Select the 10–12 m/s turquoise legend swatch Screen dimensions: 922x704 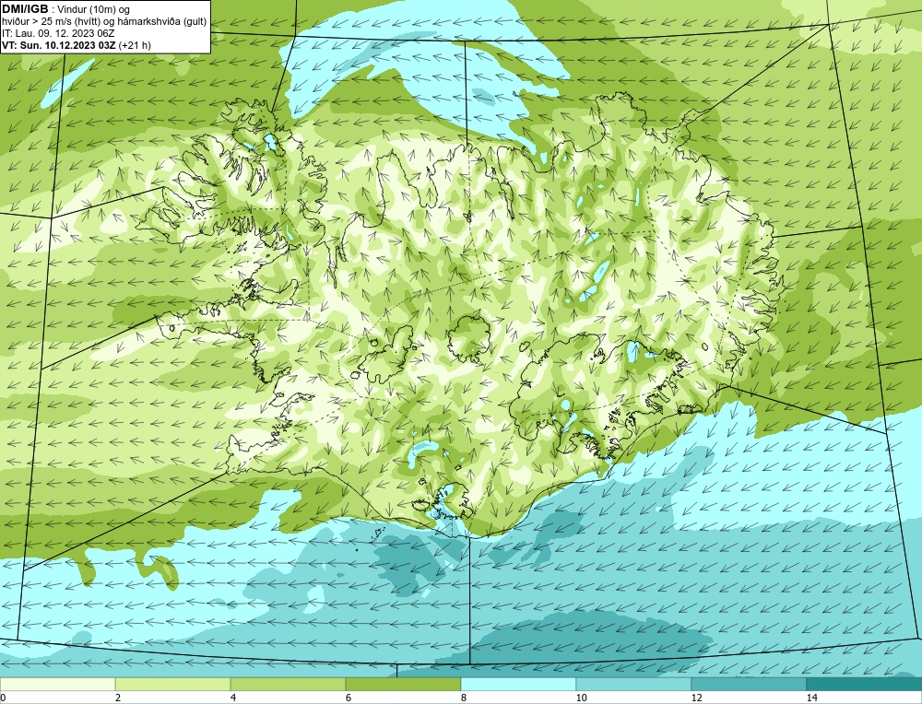point(634,684)
